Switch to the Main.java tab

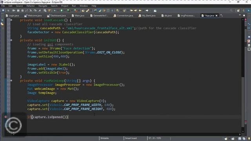click(78, 16)
